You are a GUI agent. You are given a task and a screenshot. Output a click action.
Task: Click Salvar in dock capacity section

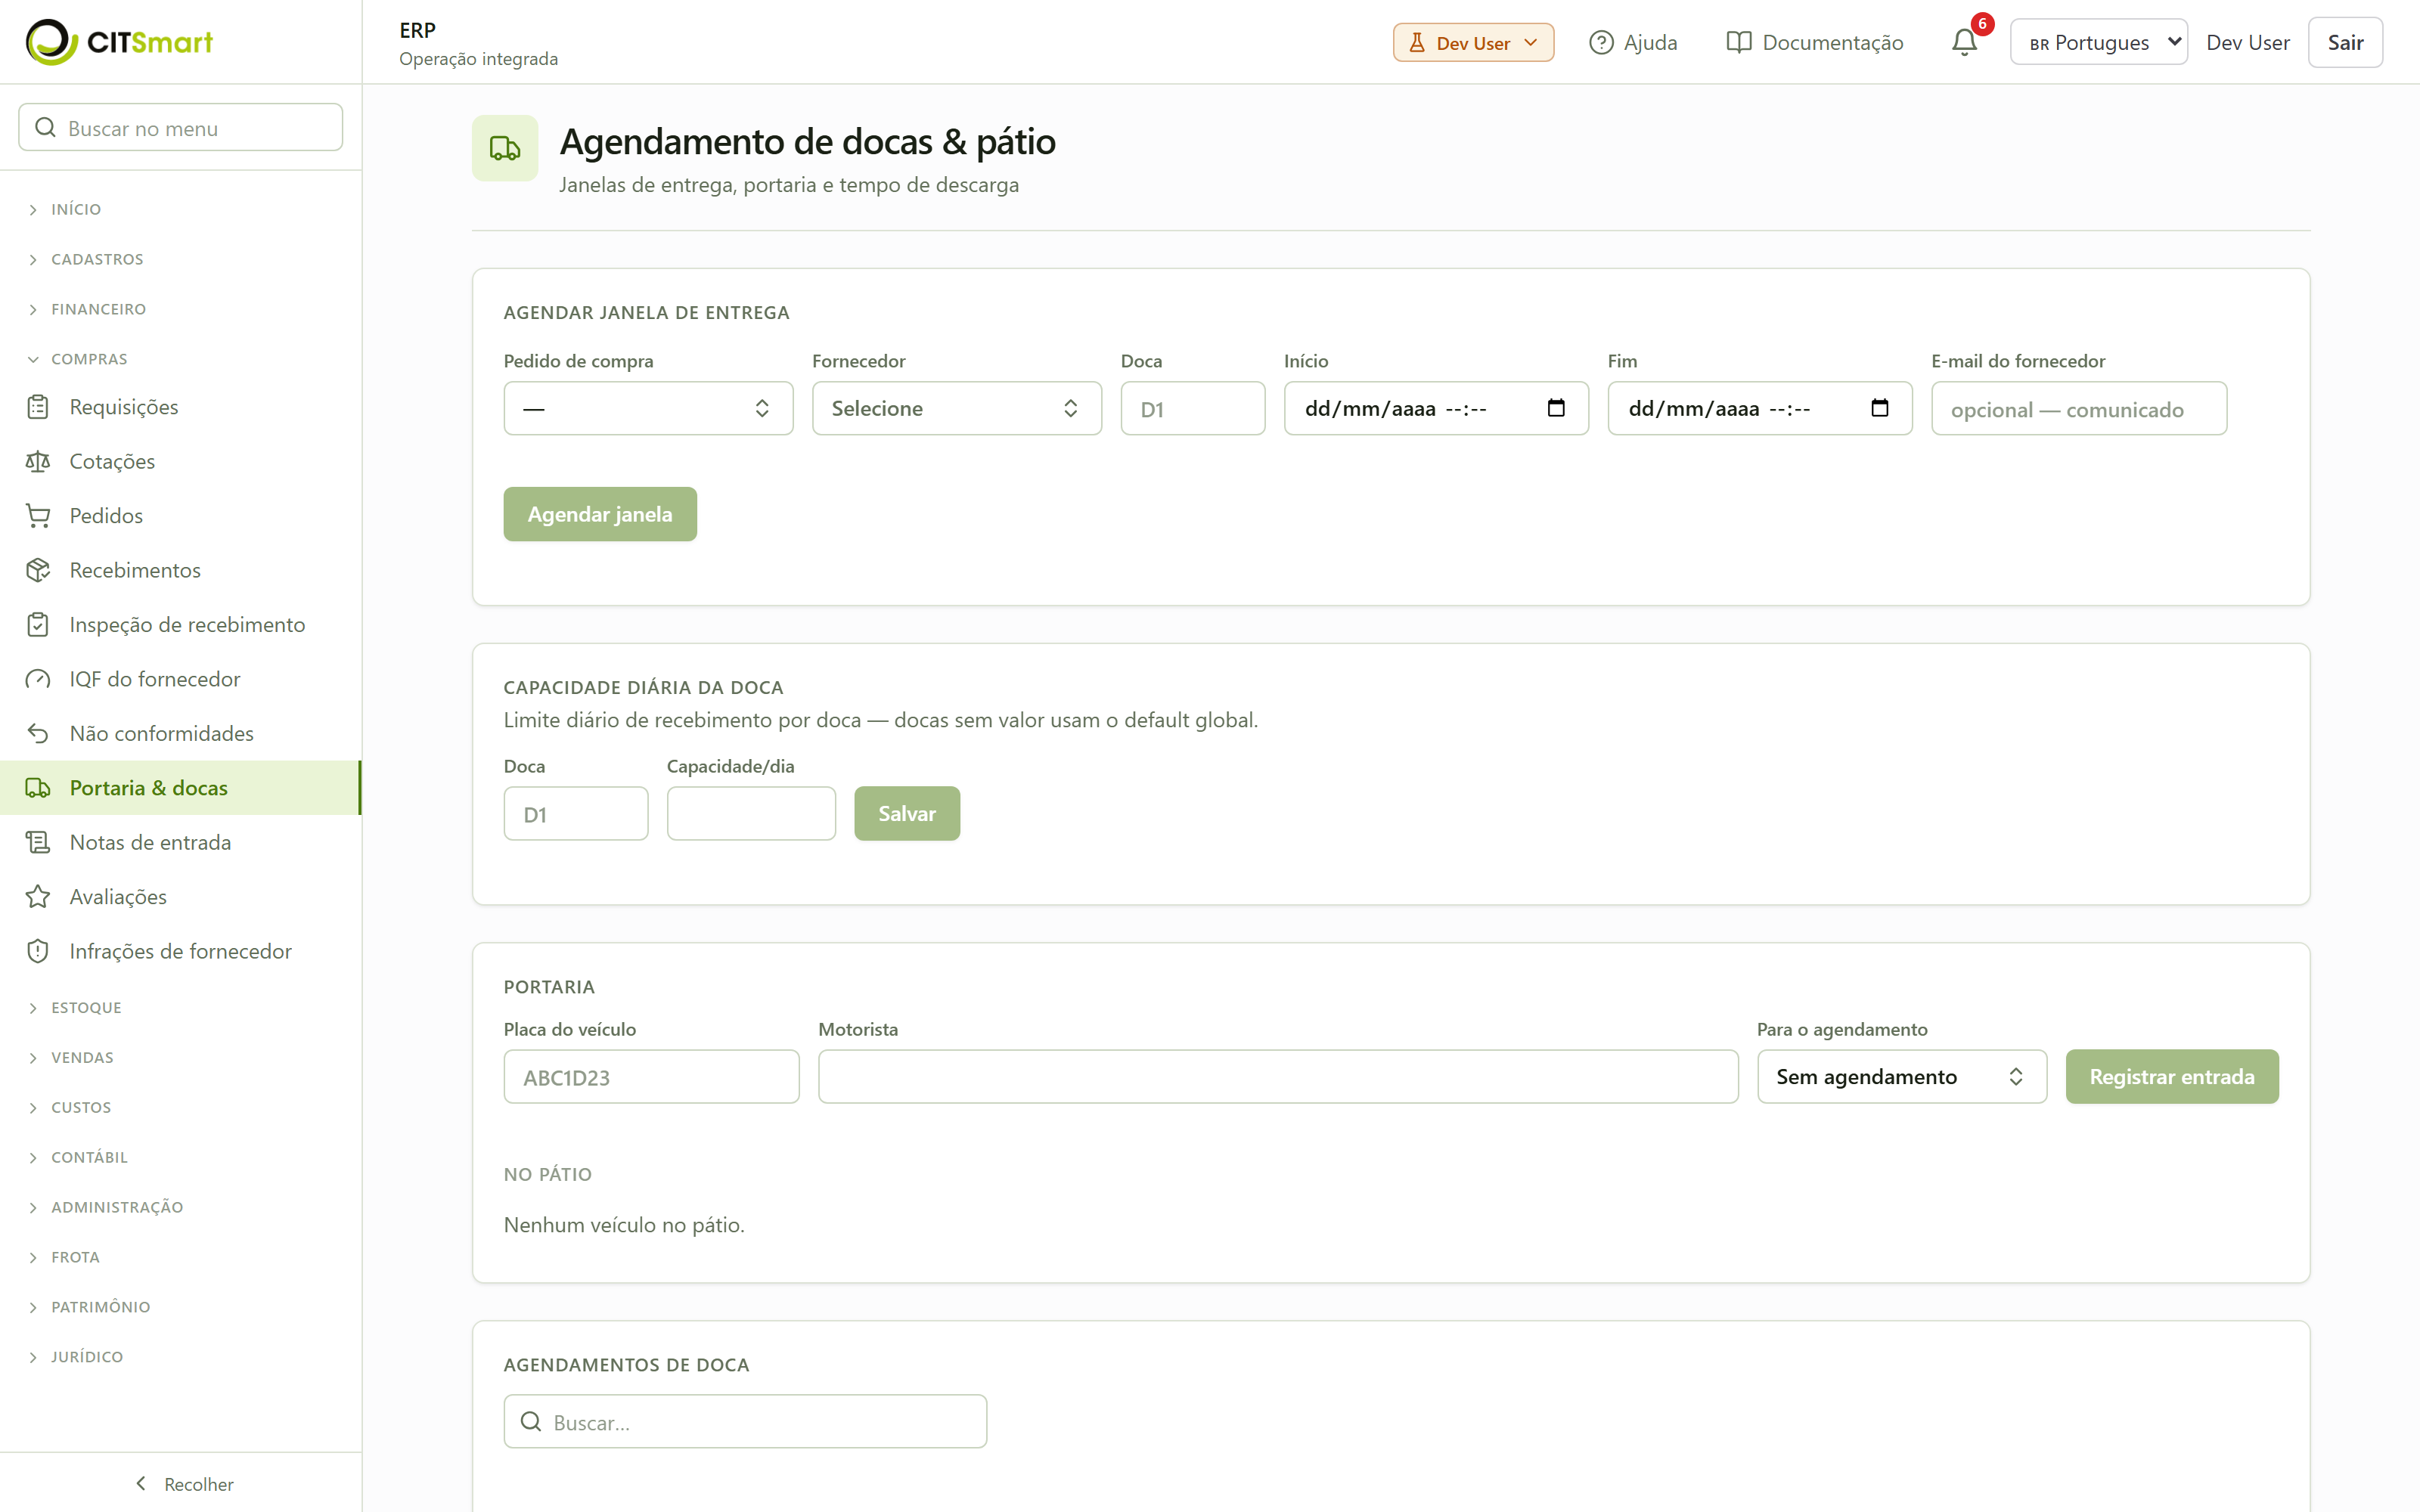click(x=907, y=813)
